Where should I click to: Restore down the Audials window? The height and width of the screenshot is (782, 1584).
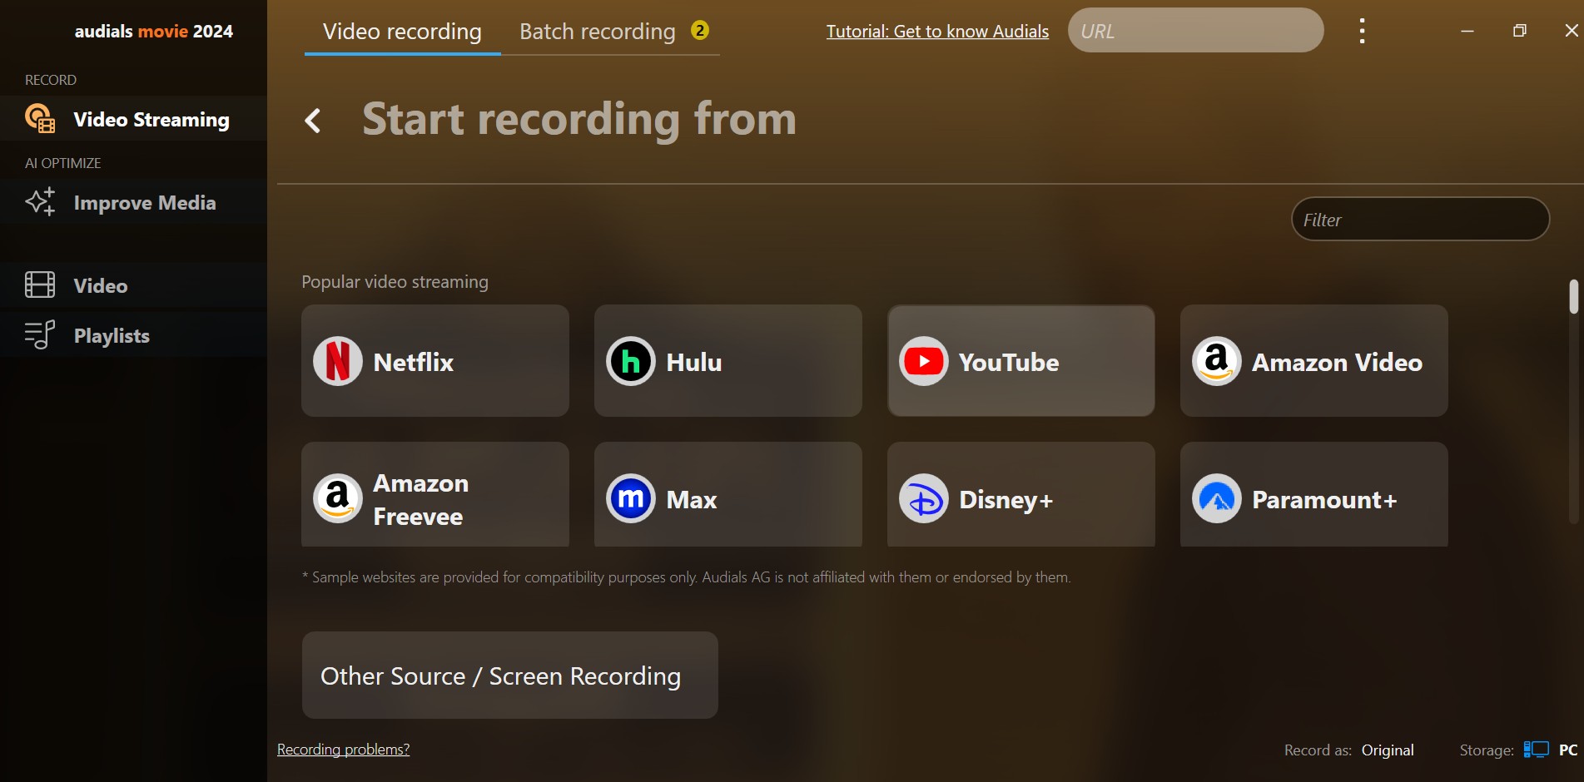[1520, 31]
